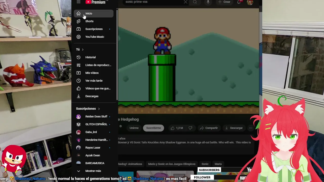Image resolution: width=324 pixels, height=182 pixels.
Task: Open the Crear button
Action: pos(224,2)
